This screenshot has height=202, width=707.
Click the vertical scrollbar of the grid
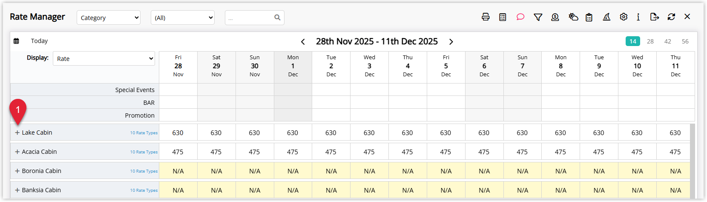pos(693,161)
